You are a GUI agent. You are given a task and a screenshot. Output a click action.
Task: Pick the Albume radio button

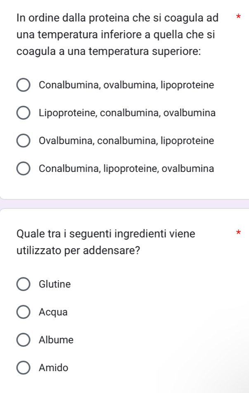23,340
